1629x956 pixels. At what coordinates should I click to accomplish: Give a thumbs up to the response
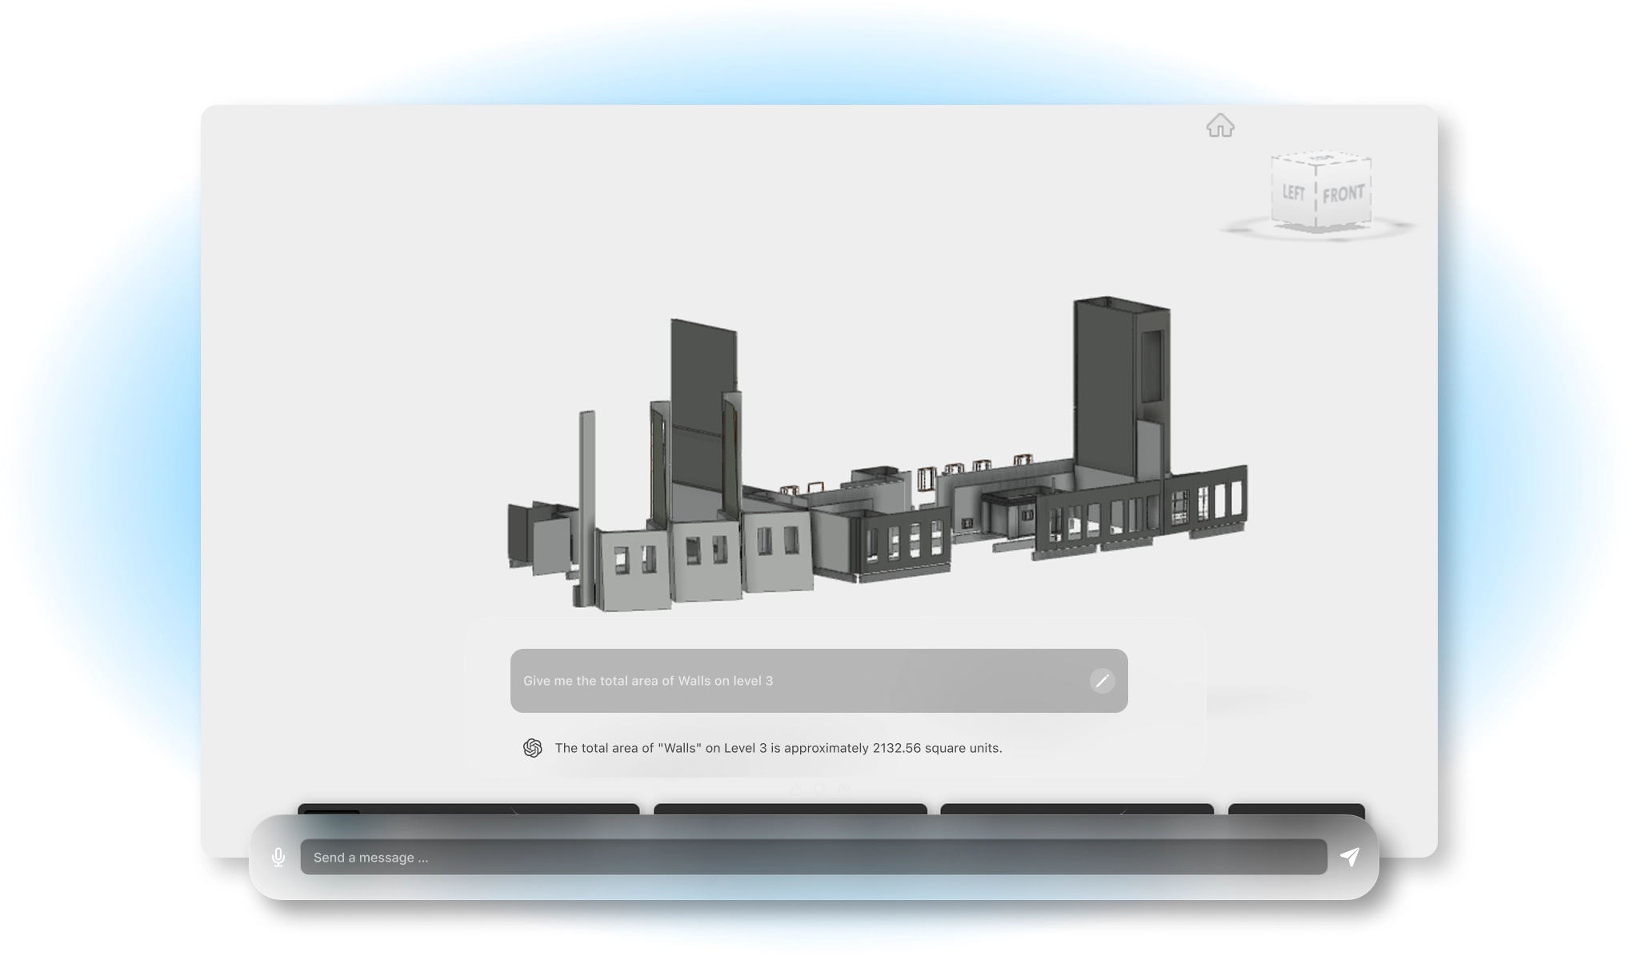click(x=795, y=790)
